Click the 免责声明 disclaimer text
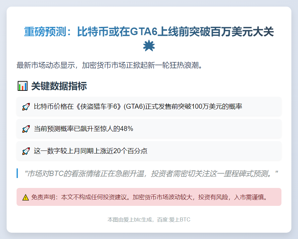 [149, 197]
